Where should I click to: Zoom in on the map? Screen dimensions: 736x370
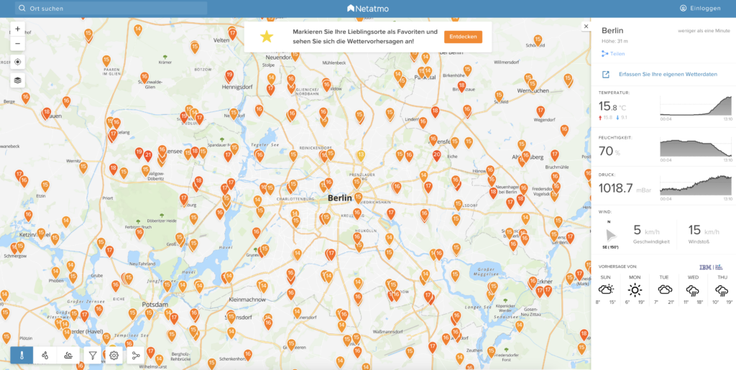point(18,29)
